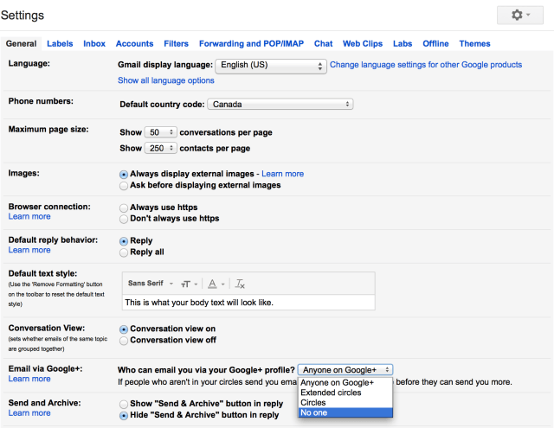Open the Chat tab
The width and height of the screenshot is (554, 428).
[x=323, y=44]
